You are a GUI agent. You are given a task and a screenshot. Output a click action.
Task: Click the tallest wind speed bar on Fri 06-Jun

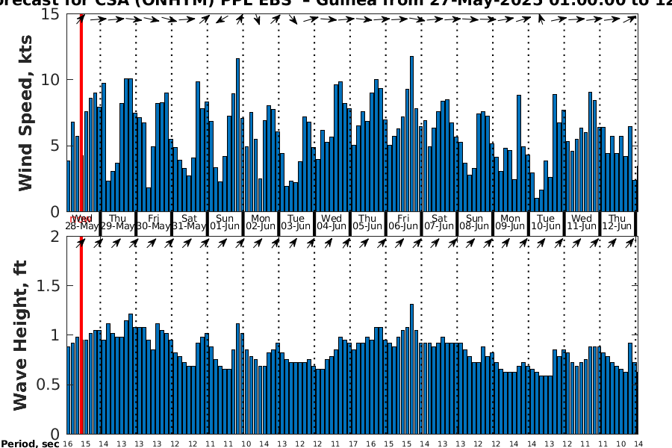pos(412,134)
